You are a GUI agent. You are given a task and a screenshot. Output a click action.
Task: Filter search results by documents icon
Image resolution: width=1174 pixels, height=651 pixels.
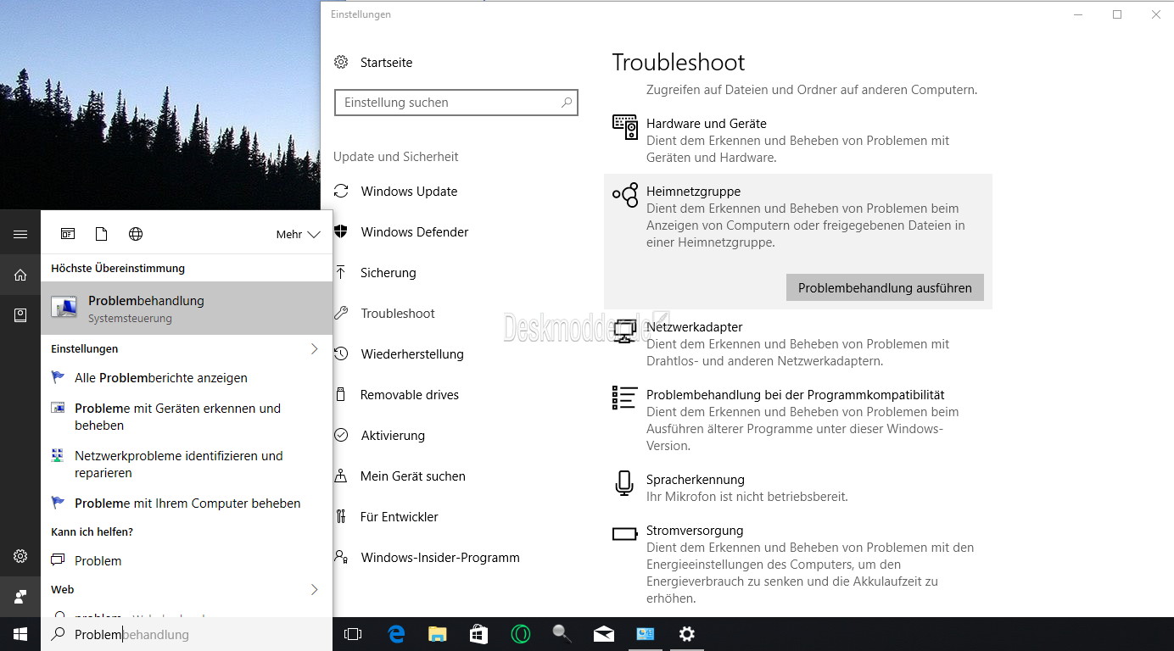[x=101, y=234]
